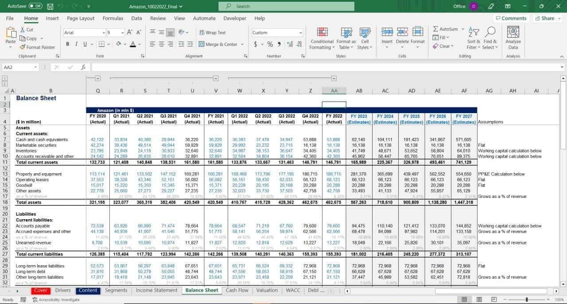Click Accessibility: Investigate in status bar
This screenshot has width=567, height=304.
[56, 300]
